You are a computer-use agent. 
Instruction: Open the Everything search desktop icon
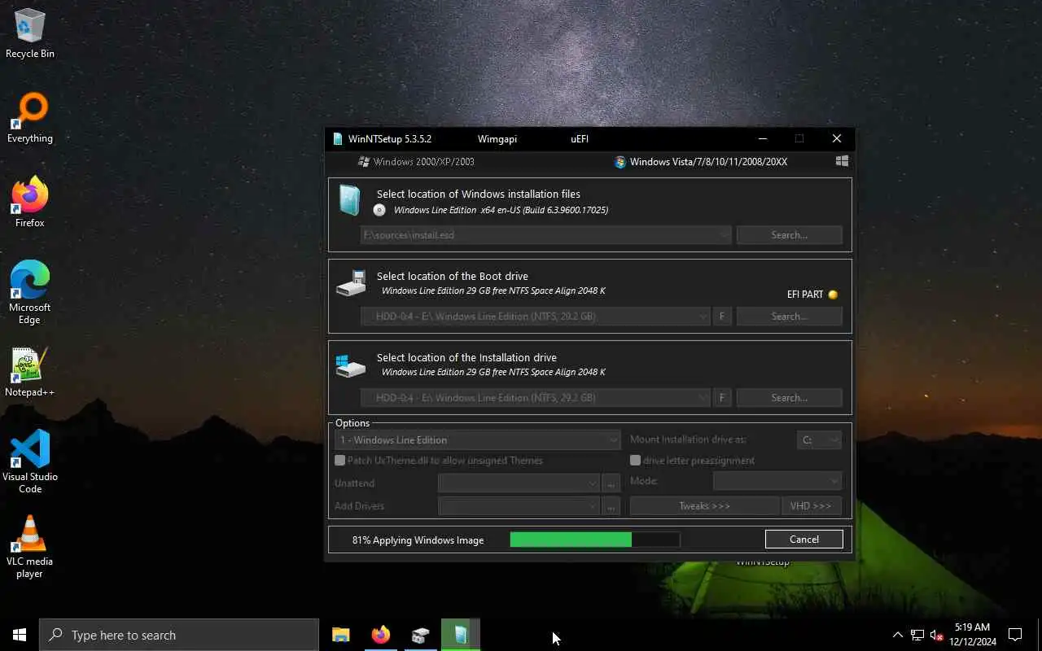30,118
